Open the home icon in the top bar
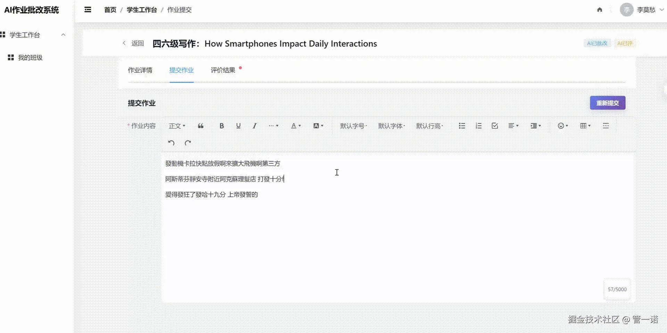The width and height of the screenshot is (667, 333). click(x=599, y=10)
